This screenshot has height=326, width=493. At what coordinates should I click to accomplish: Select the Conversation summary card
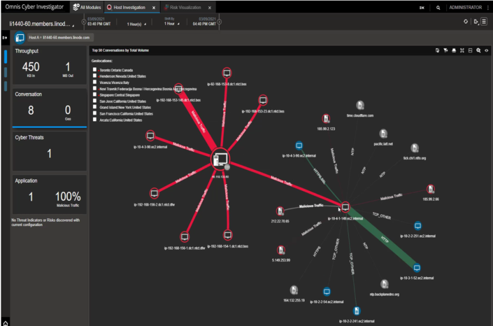49,108
